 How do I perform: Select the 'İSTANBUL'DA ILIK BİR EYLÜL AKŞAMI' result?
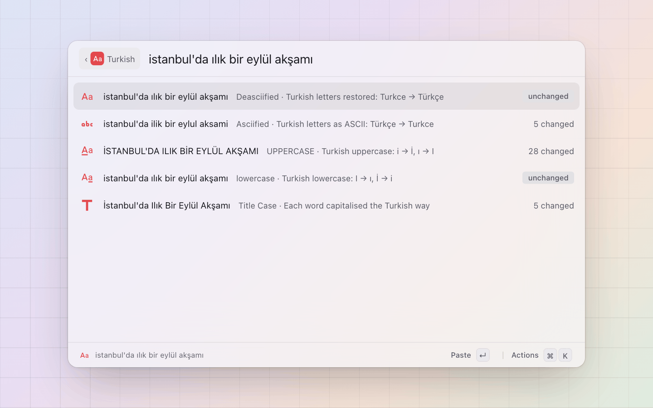(x=181, y=151)
